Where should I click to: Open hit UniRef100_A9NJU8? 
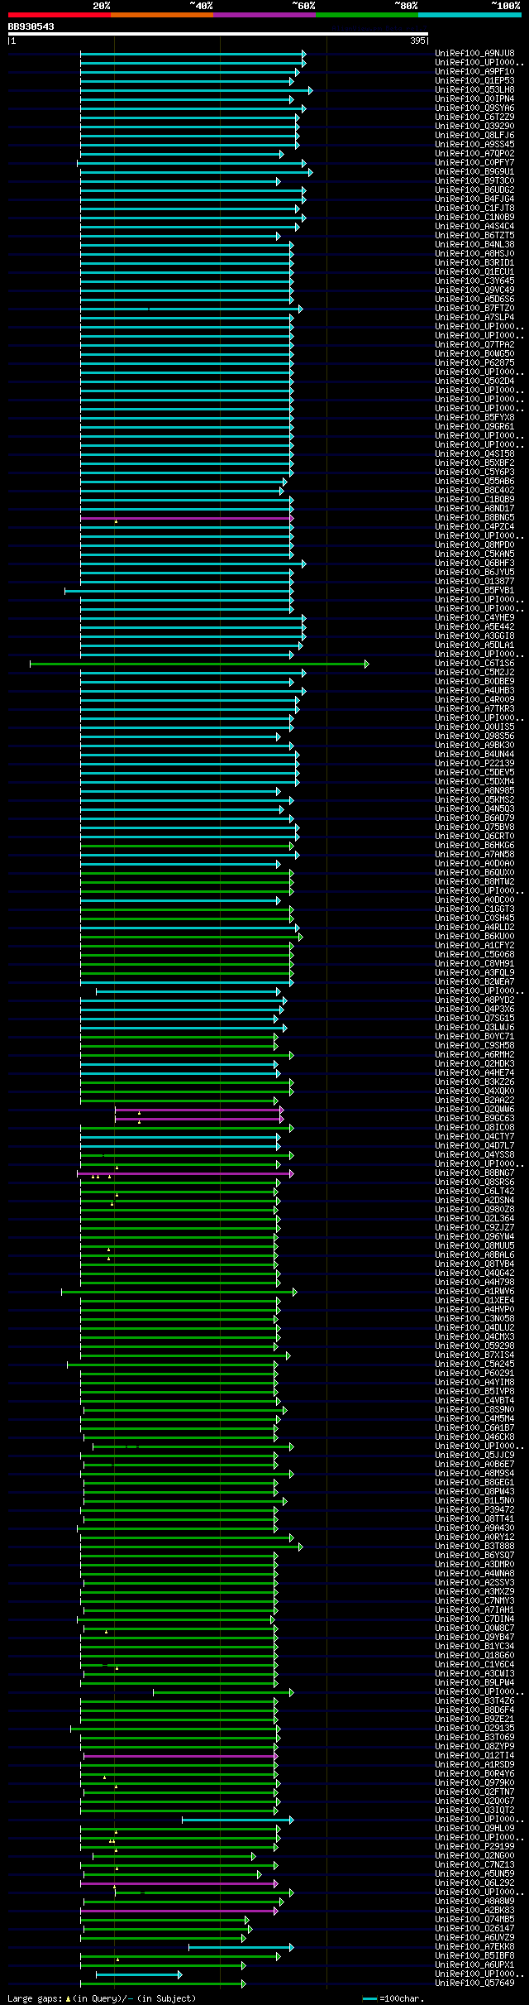[x=474, y=54]
